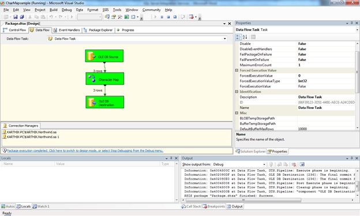Click the Stop Debugging toolbar icon
Viewport: 360px width, 216px height.
[x=168, y=17]
